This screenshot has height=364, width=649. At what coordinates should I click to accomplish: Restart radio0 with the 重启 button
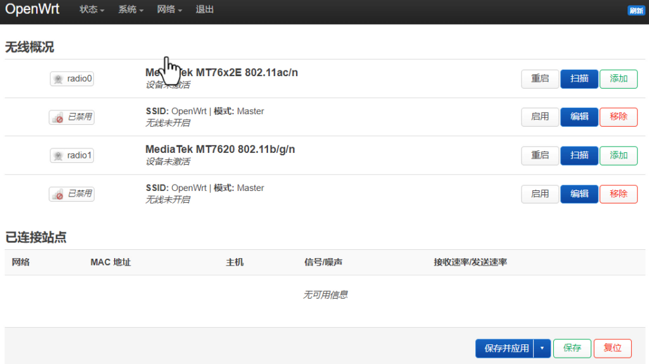540,79
